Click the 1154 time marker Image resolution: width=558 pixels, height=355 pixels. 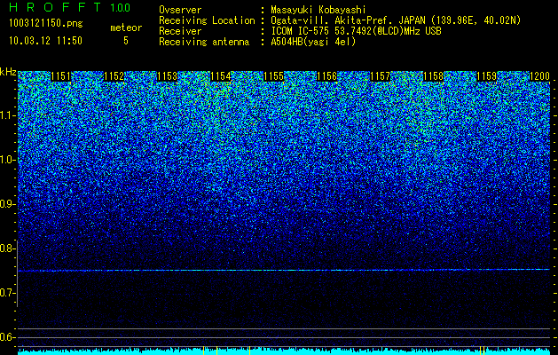221,76
